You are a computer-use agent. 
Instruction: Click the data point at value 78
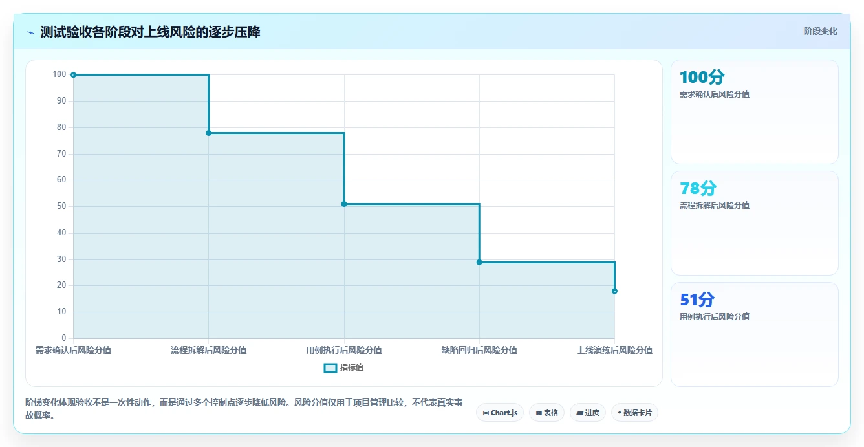[x=208, y=133]
